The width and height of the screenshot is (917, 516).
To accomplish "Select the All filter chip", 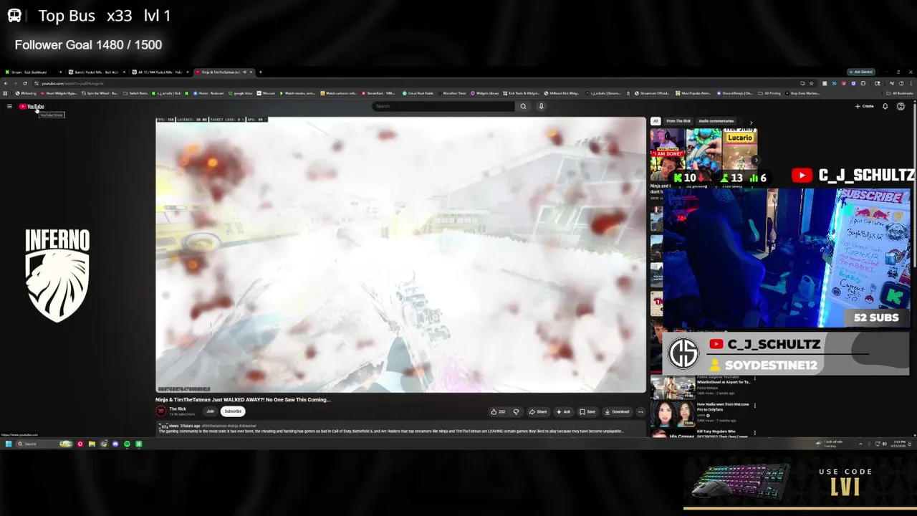I will [655, 121].
